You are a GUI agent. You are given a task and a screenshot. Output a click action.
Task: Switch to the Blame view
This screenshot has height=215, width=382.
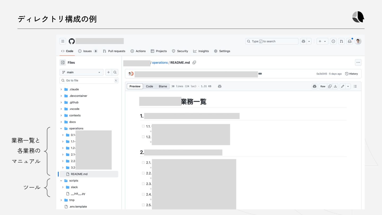pos(163,86)
